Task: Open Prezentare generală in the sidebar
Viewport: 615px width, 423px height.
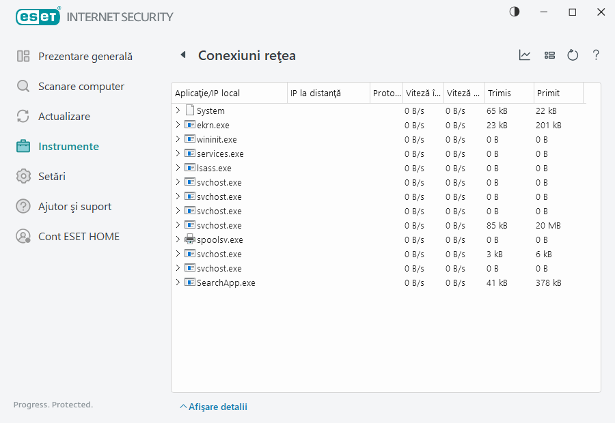Action: click(85, 57)
